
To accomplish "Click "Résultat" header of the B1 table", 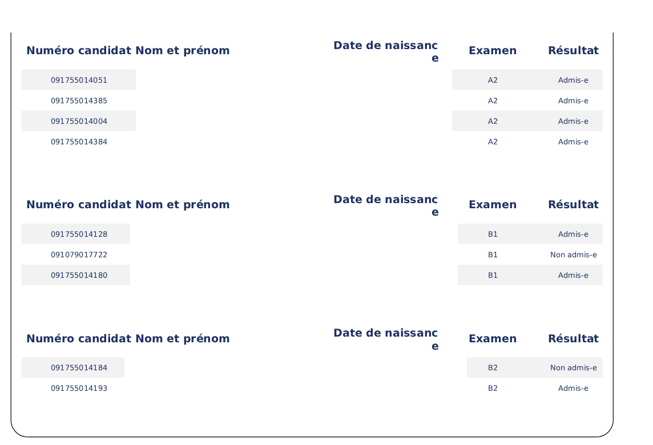I will point(573,205).
